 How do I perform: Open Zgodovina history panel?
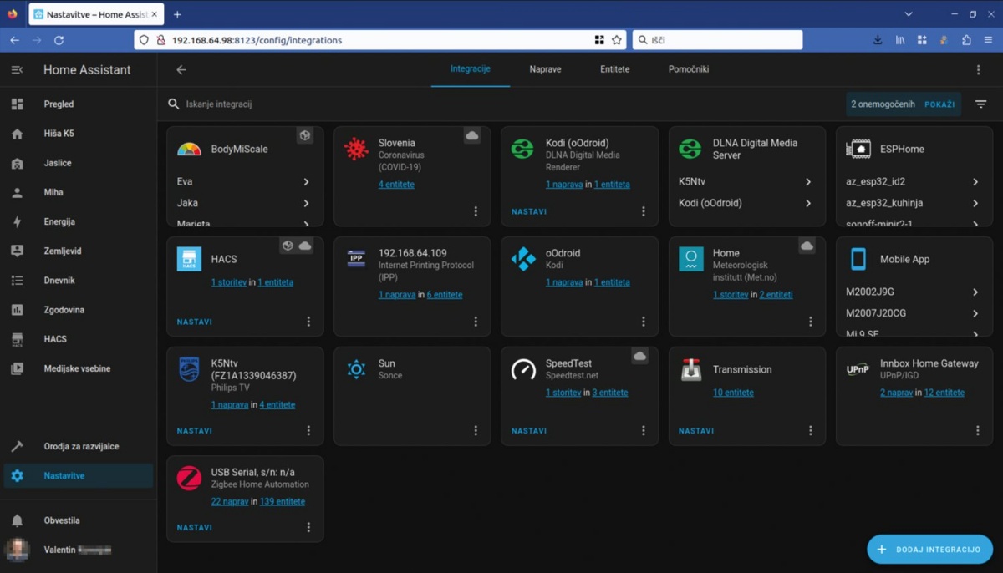79,310
